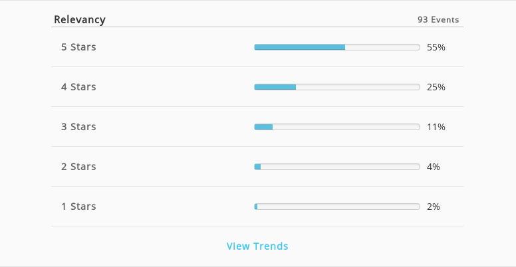Select the 2 Stars row label
Screen dimensions: 516x267
(x=78, y=167)
